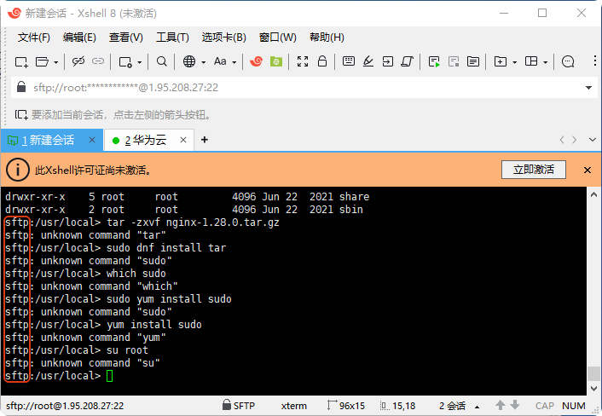Viewport: 602px width, 416px height.
Task: Click the Disconnect link icon
Action: pos(78,61)
